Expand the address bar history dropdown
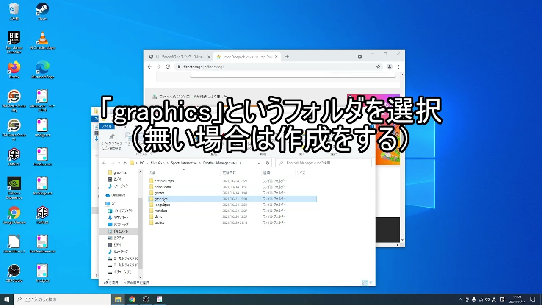 pos(259,163)
